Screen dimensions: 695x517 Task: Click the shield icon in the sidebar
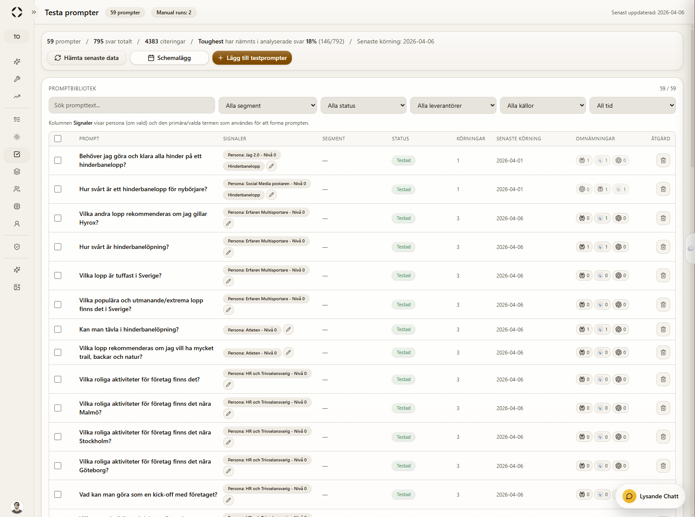click(x=17, y=247)
